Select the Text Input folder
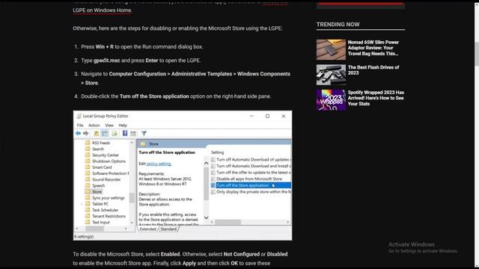Image resolution: width=479 pixels, height=269 pixels. 101,222
